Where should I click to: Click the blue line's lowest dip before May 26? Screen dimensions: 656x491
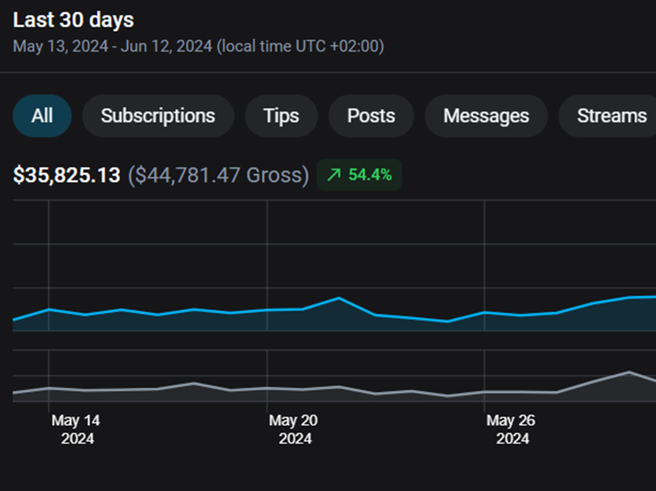[447, 321]
